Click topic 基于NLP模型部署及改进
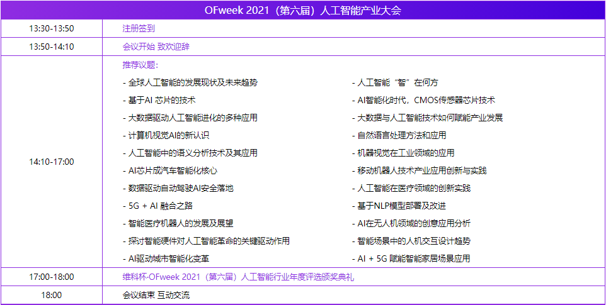The height and width of the screenshot is (305, 606). [399, 206]
